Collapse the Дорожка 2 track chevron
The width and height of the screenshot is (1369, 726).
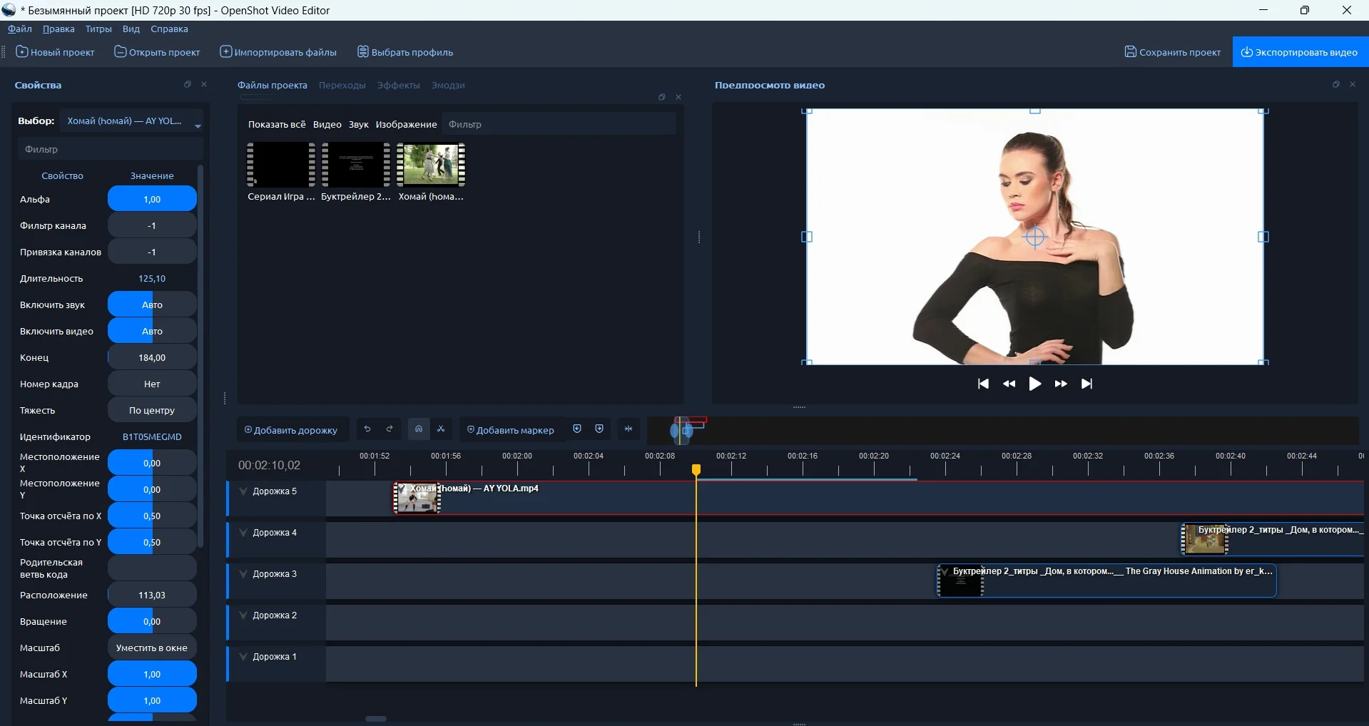click(x=243, y=615)
